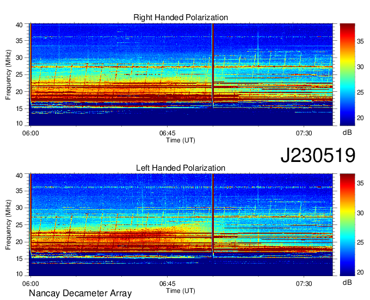The image size is (370, 300).
Task: Click the Left Handed Polarization color bar
Action: [x=347, y=225]
